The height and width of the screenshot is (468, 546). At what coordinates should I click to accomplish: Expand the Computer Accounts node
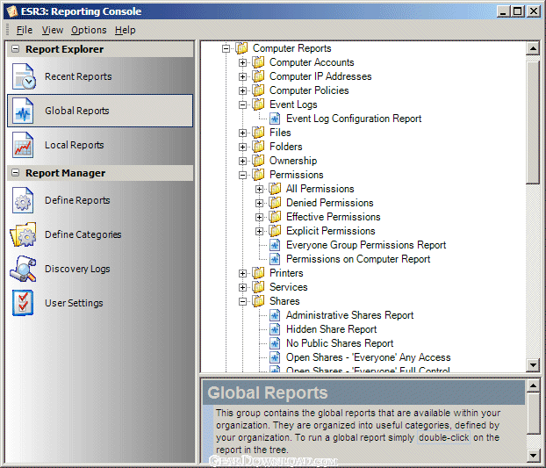coord(242,62)
